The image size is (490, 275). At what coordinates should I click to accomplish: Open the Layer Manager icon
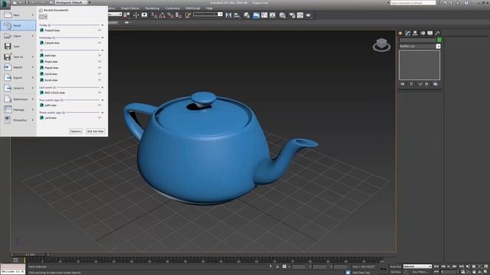click(x=247, y=15)
